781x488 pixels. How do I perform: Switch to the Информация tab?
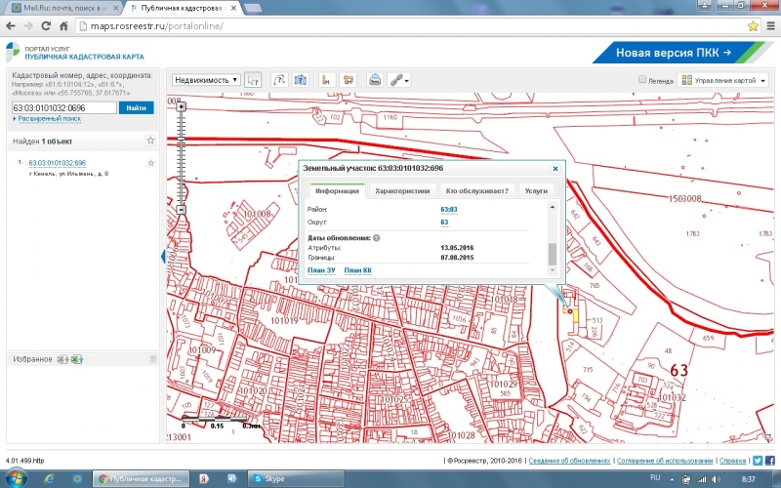[337, 190]
